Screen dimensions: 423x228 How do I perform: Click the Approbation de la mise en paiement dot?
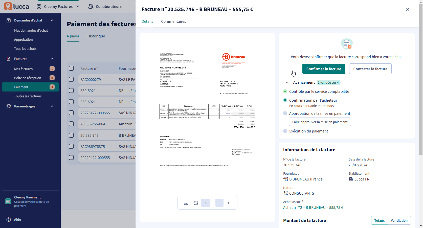click(285, 113)
